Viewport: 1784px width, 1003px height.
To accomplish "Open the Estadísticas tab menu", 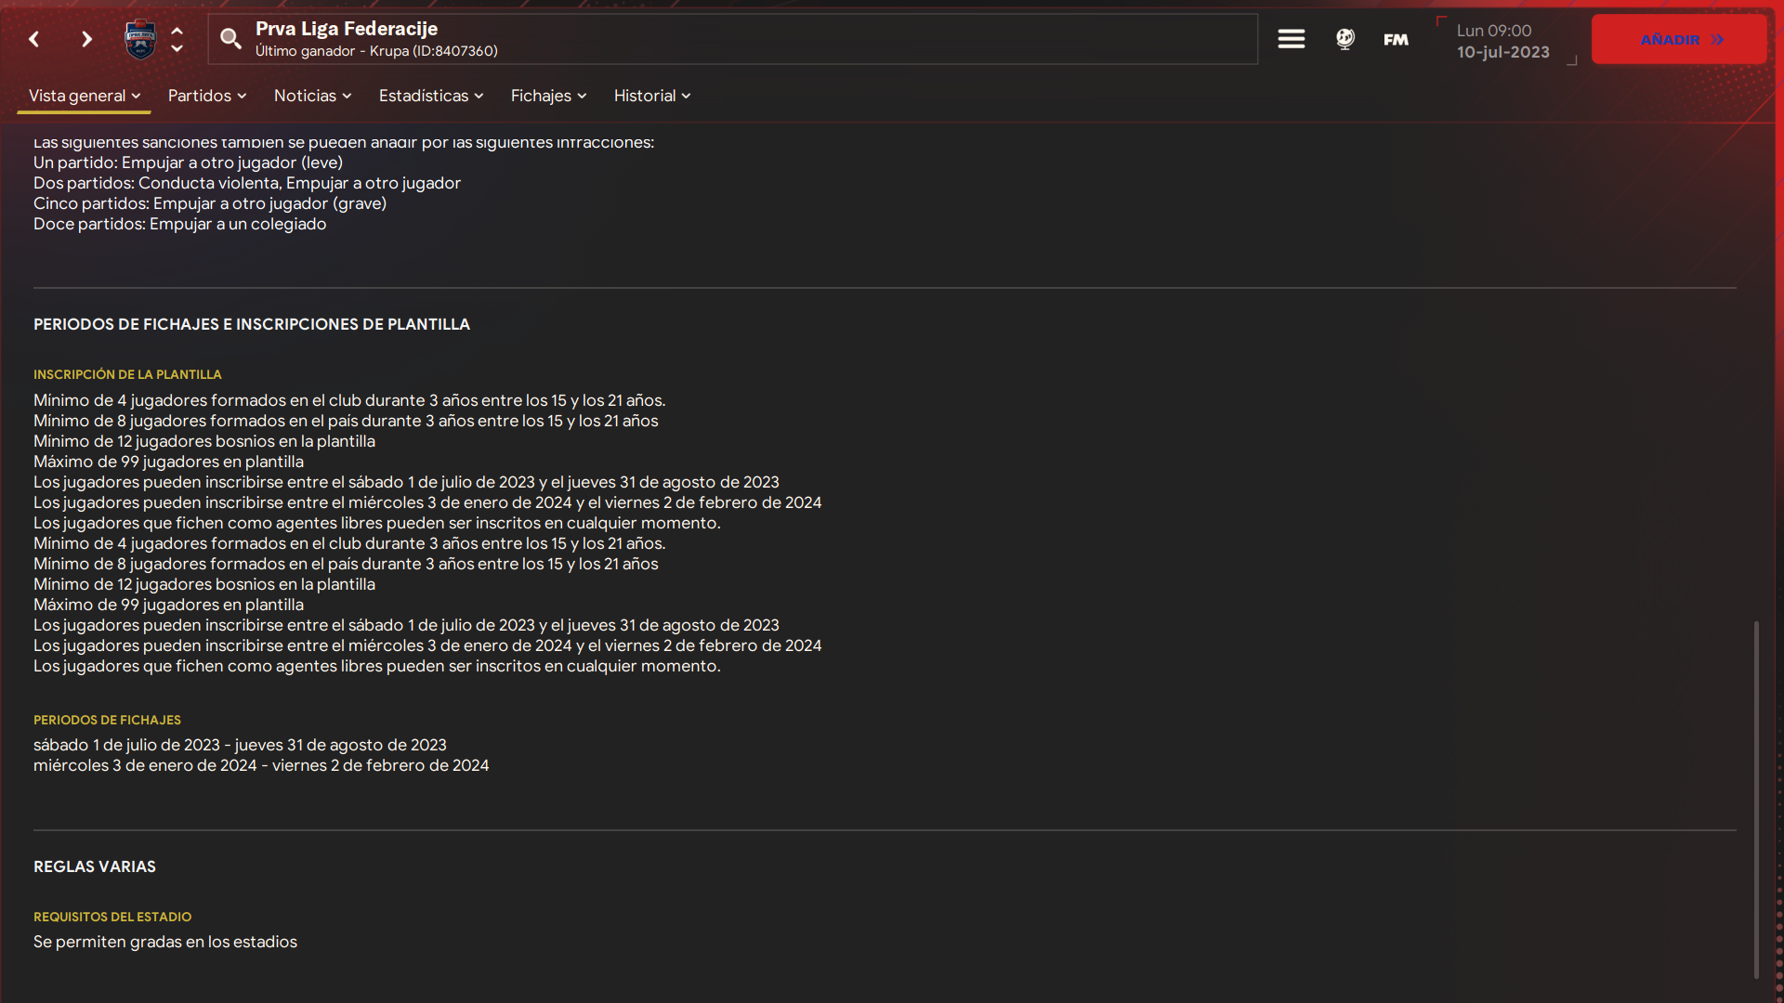I will click(431, 96).
